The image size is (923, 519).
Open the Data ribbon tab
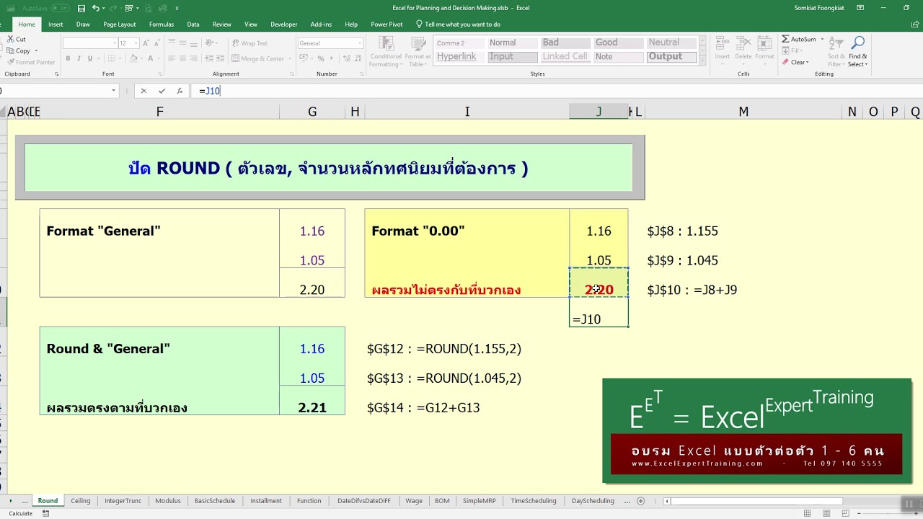193,24
